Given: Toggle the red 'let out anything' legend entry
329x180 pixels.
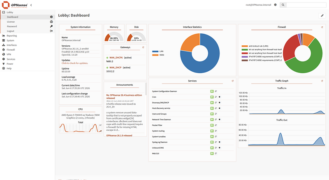Looking at the screenshot, I should 262,53.
